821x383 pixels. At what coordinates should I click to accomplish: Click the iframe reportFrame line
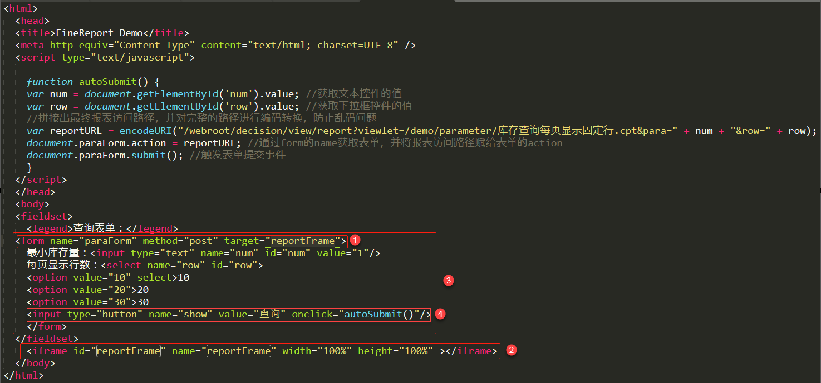[262, 351]
